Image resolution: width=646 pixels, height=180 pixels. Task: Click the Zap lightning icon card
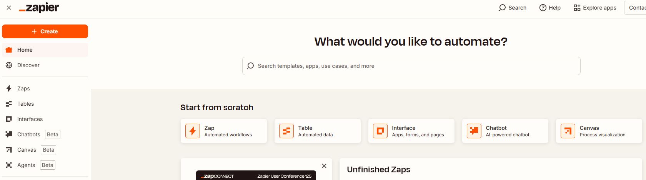tap(193, 131)
